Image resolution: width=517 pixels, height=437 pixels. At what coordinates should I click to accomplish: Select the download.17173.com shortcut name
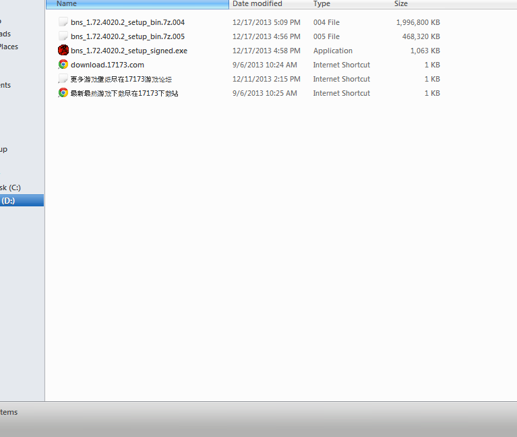[107, 65]
